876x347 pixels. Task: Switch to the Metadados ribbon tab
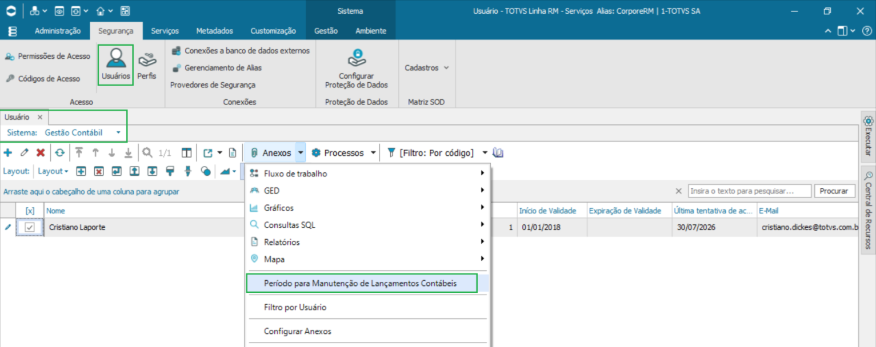point(214,31)
